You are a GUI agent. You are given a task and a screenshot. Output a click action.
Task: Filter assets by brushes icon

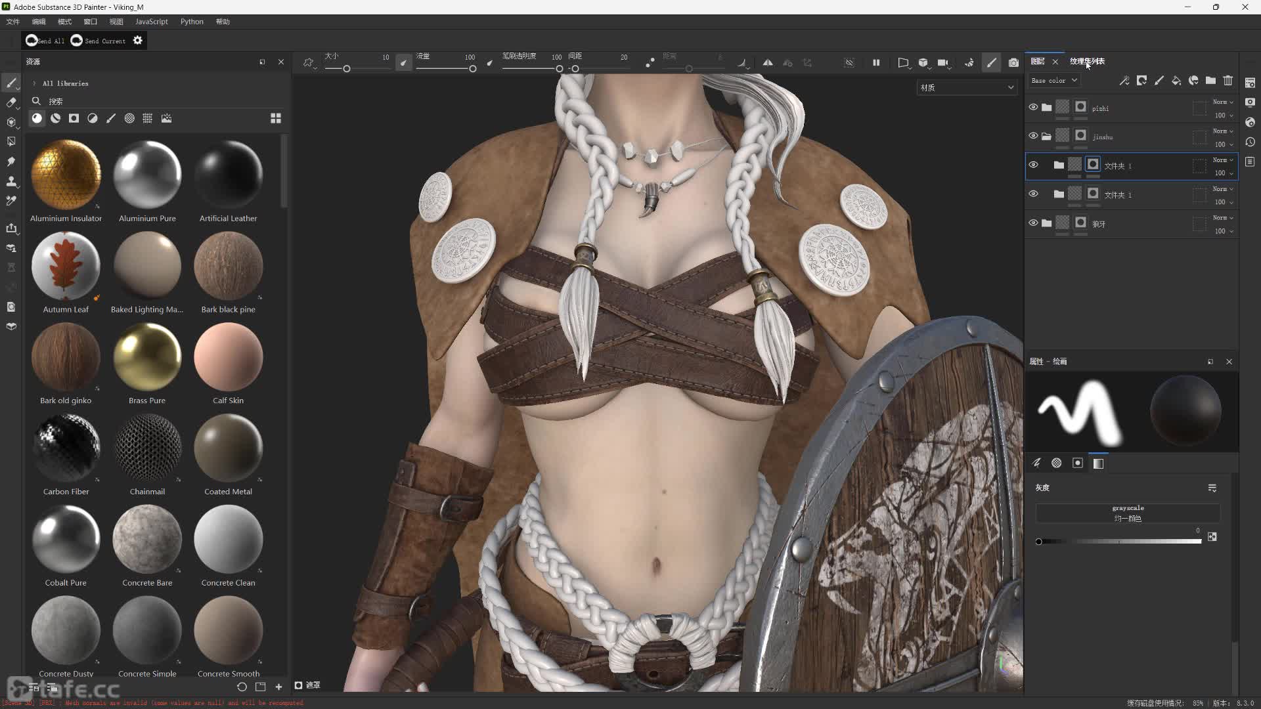111,118
